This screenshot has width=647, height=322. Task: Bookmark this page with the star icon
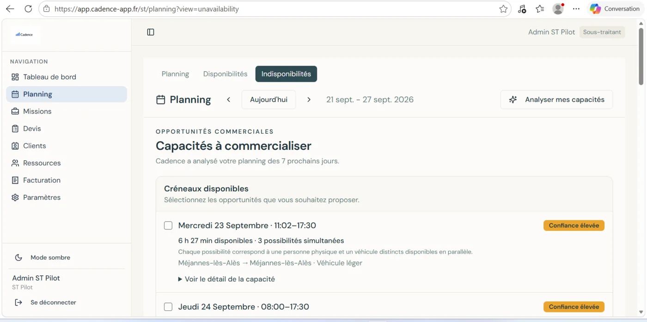click(503, 9)
